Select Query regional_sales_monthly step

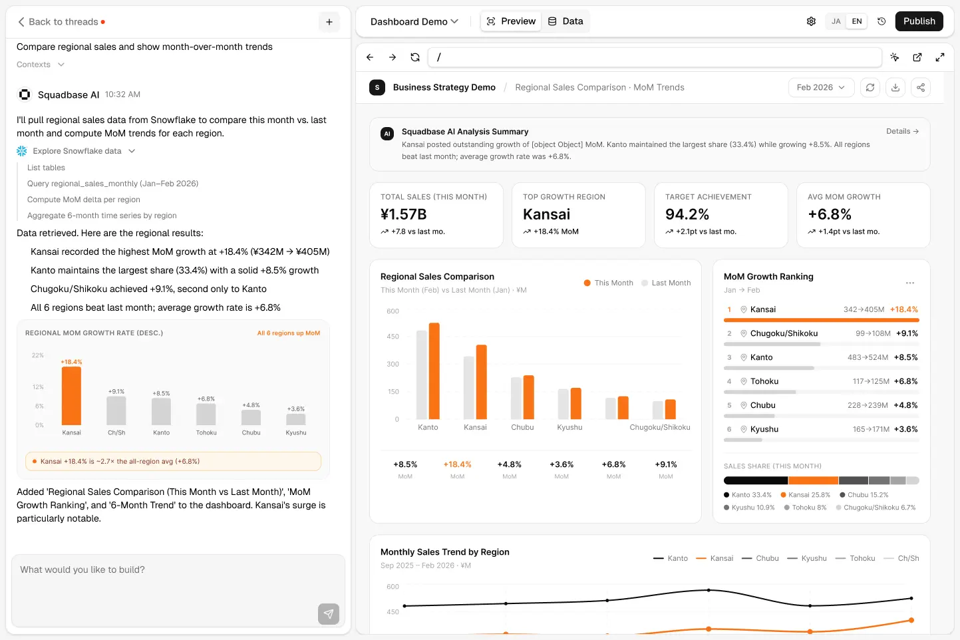[112, 184]
